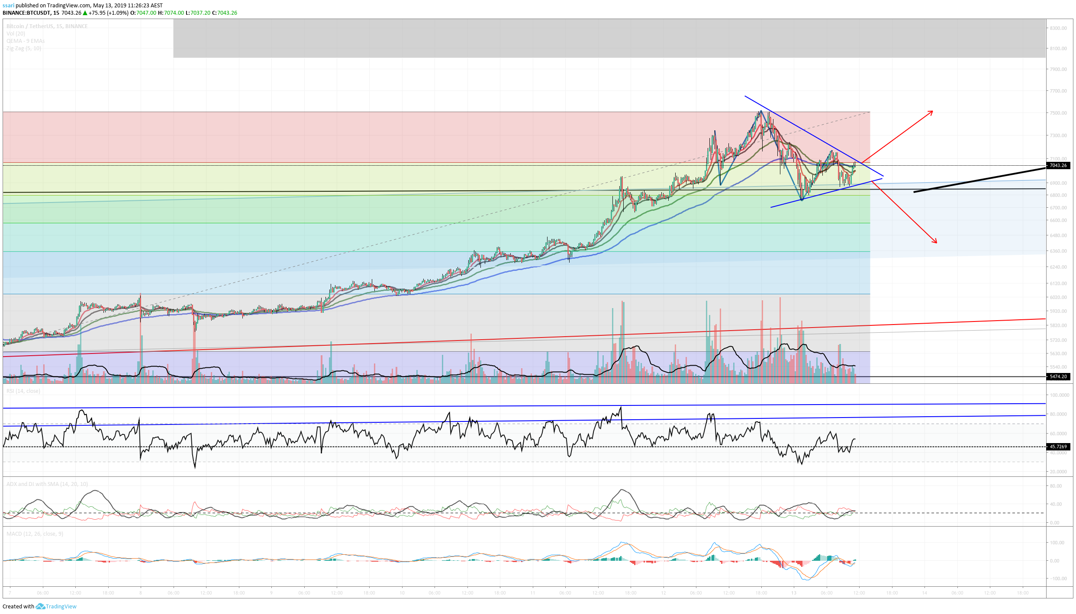Click the date 12 on the time axis
Viewport: 1076px width, 614px height.
[664, 593]
